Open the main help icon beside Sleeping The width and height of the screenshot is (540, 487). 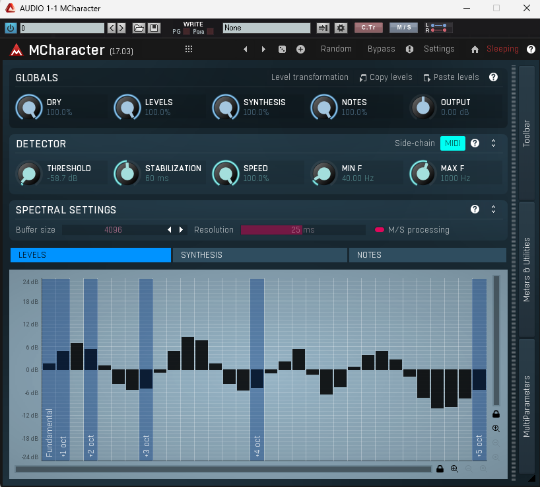coord(531,50)
